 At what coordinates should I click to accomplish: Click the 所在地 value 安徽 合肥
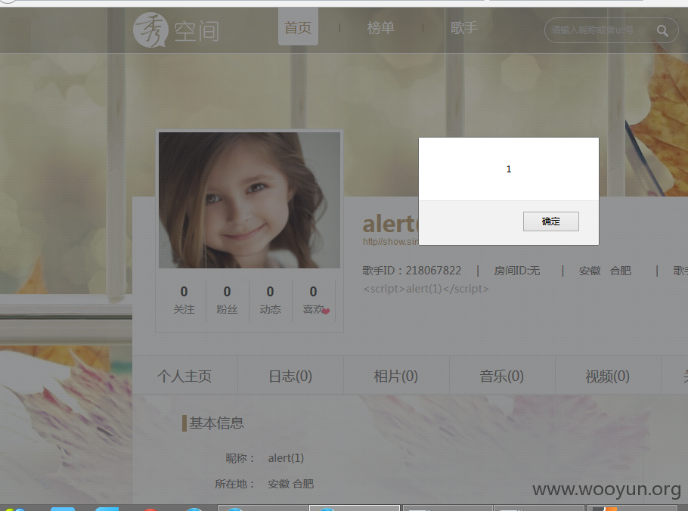290,484
